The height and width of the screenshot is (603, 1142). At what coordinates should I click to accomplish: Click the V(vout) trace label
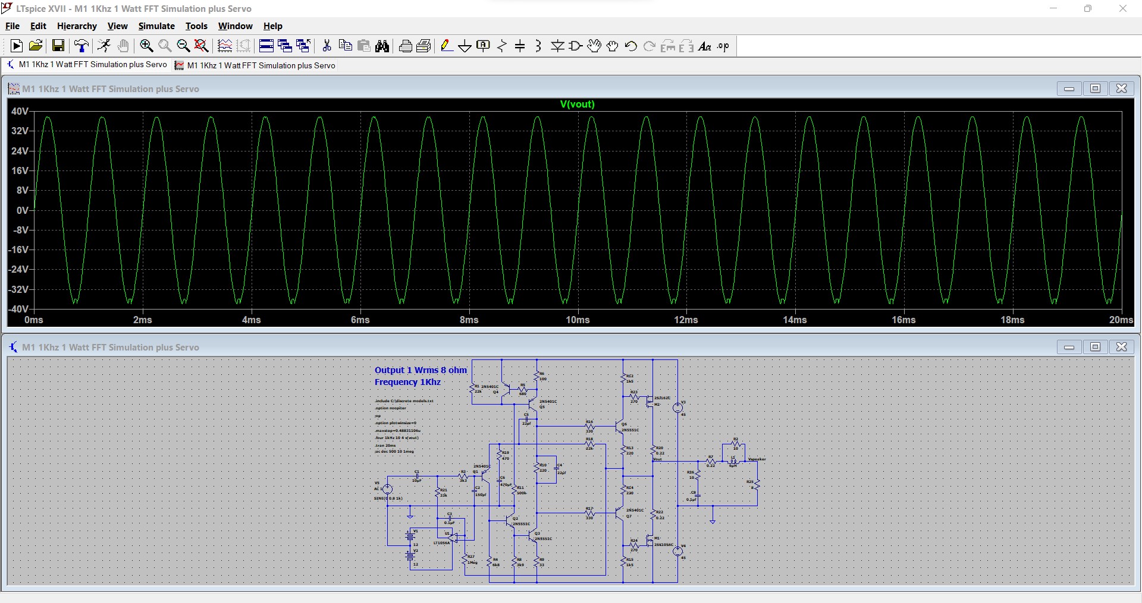[x=577, y=104]
